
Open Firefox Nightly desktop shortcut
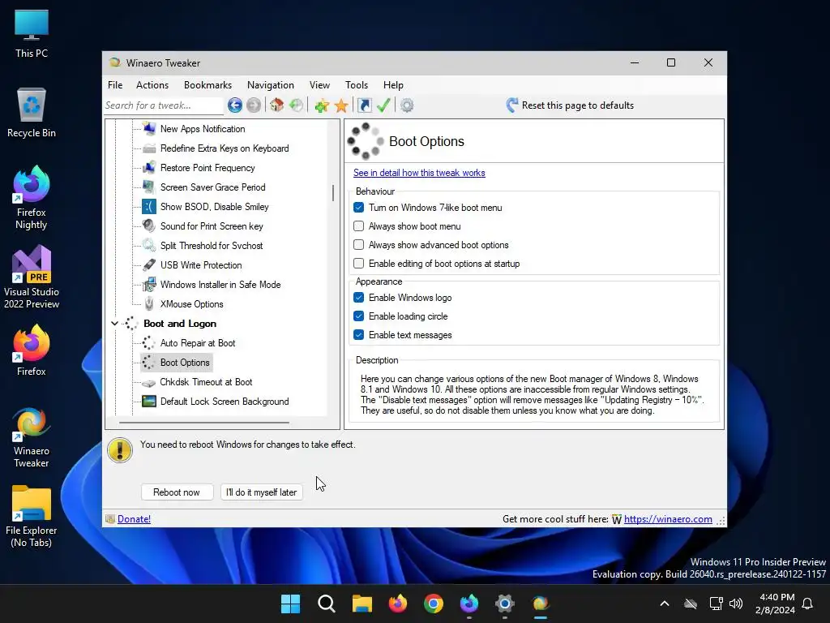(x=32, y=198)
